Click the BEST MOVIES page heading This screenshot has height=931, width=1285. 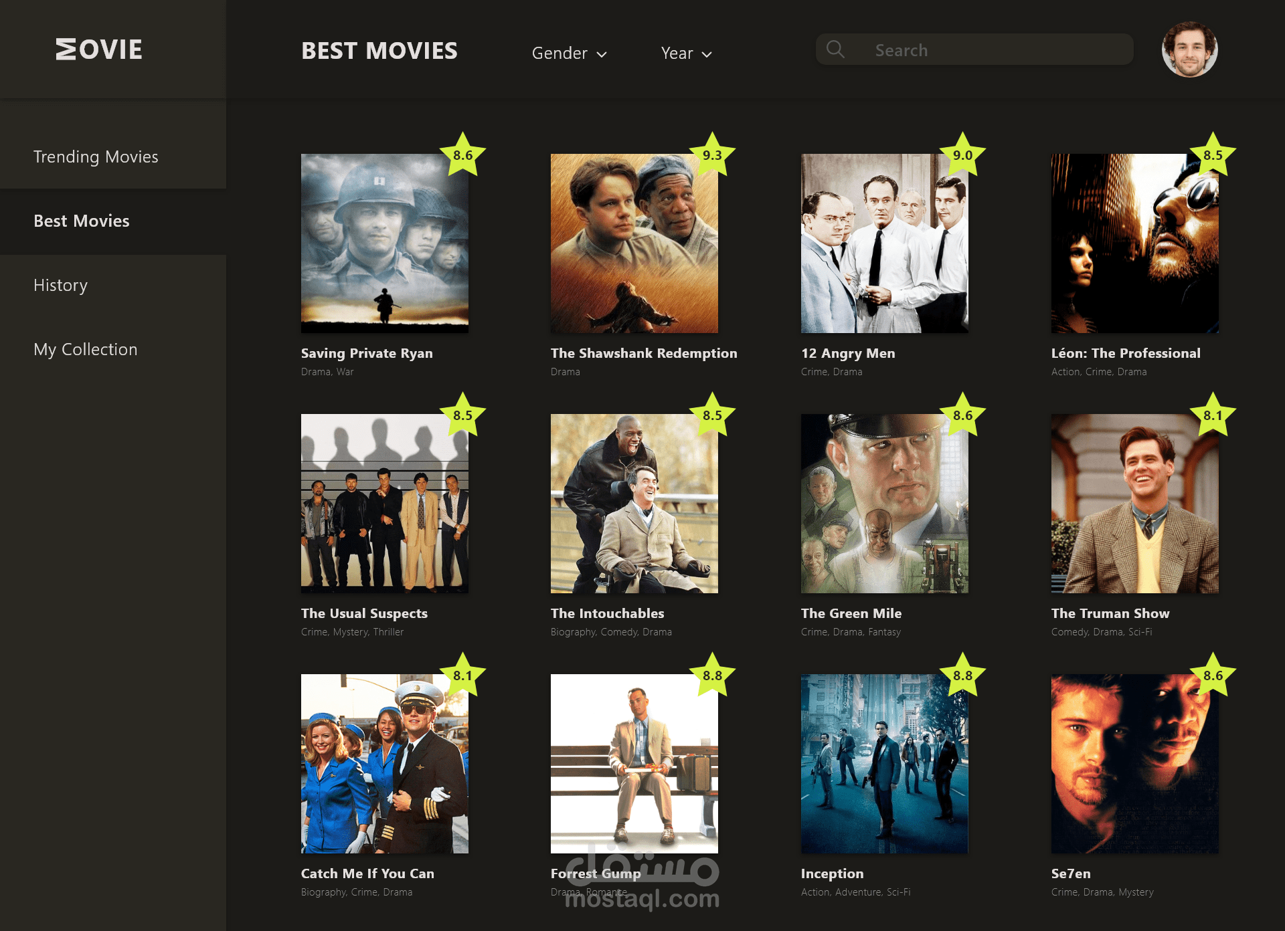(379, 51)
